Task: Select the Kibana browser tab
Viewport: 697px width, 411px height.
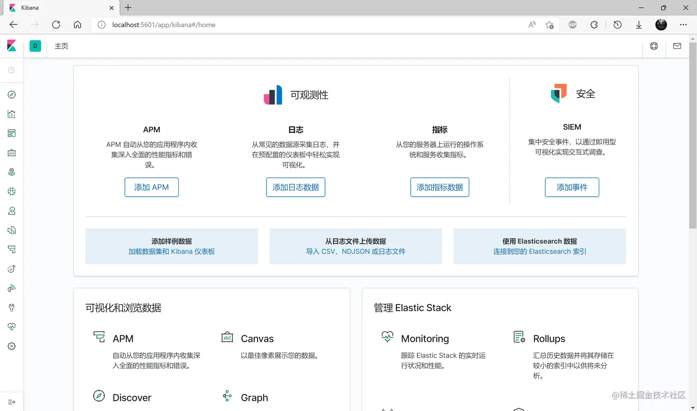Action: pos(61,8)
